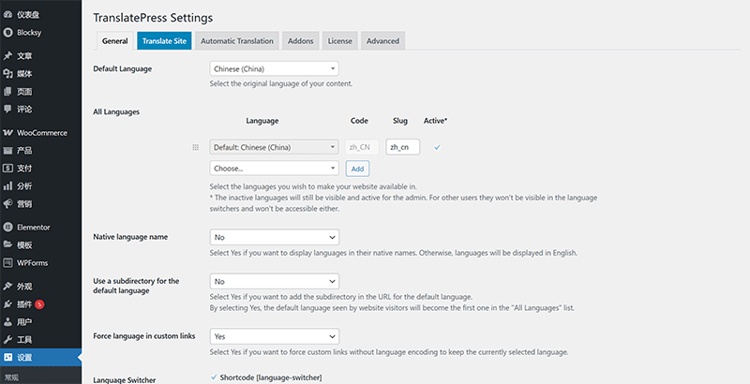
Task: Click the TranslatePress Settings heading
Action: [153, 18]
